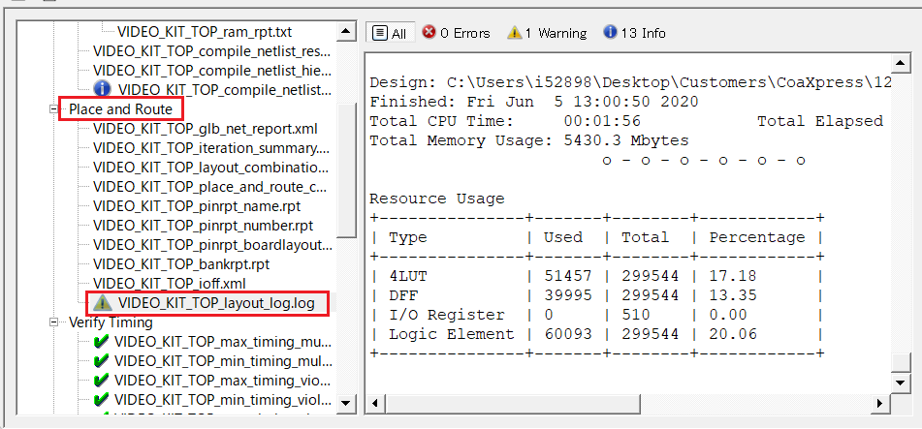Click green checkmark beside VIDEO_KIT_TOP_min_timing_viol report
Image resolution: width=922 pixels, height=429 pixels.
point(101,400)
